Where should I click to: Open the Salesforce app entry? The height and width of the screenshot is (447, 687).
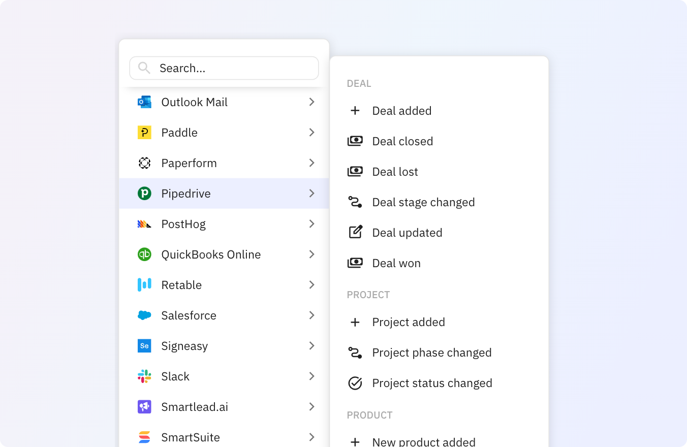click(x=224, y=315)
